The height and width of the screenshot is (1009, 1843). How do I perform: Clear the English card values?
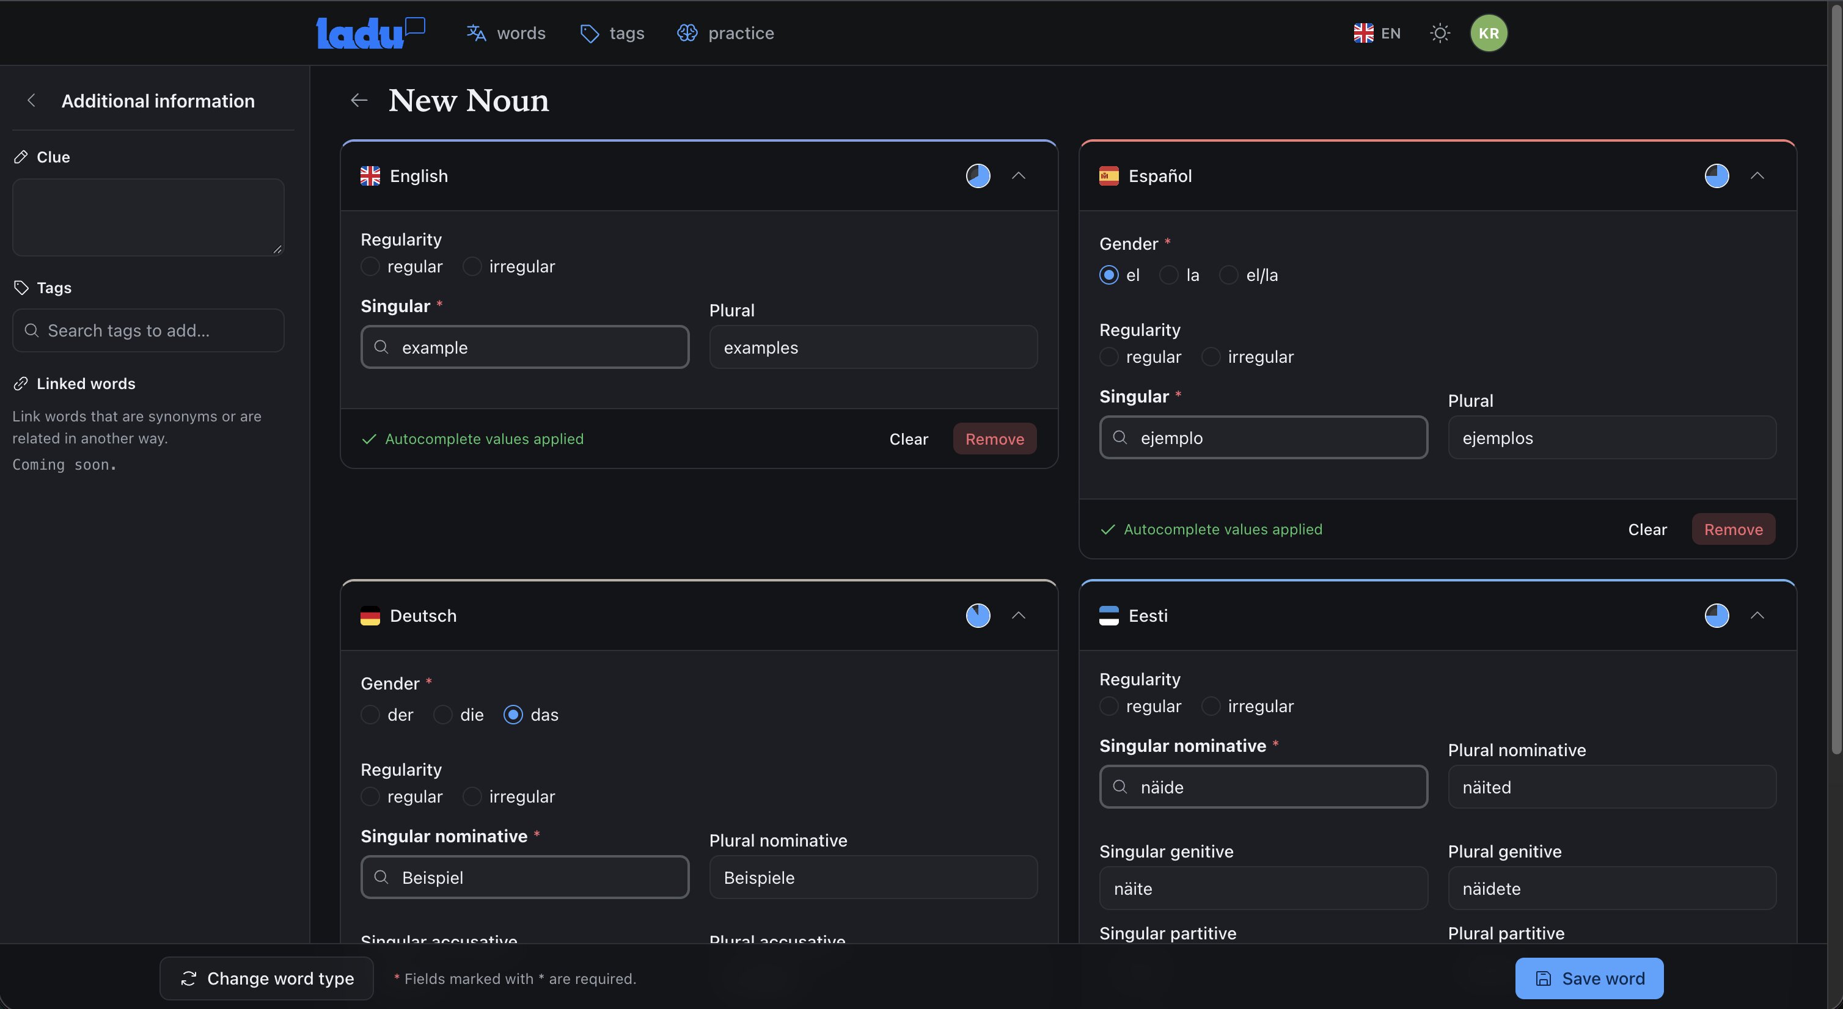tap(909, 439)
